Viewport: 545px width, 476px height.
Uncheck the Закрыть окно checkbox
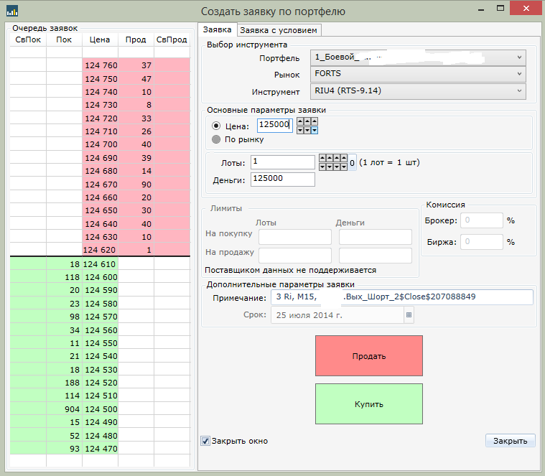click(x=206, y=440)
